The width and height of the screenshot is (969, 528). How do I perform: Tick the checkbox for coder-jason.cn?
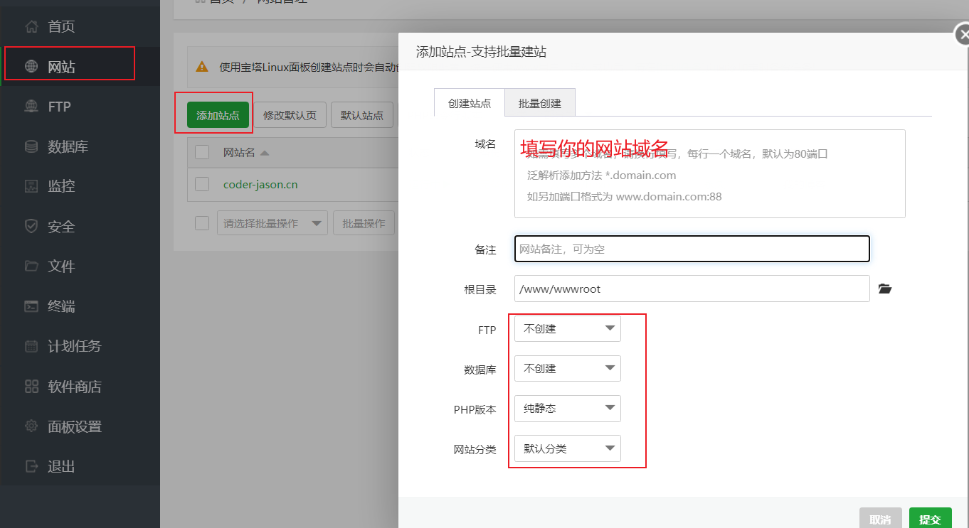coord(202,184)
